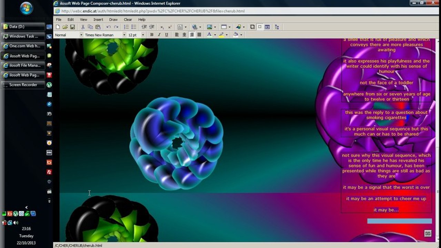Show hidden tray icons arrow
This screenshot has width=441, height=248.
[x=27, y=207]
